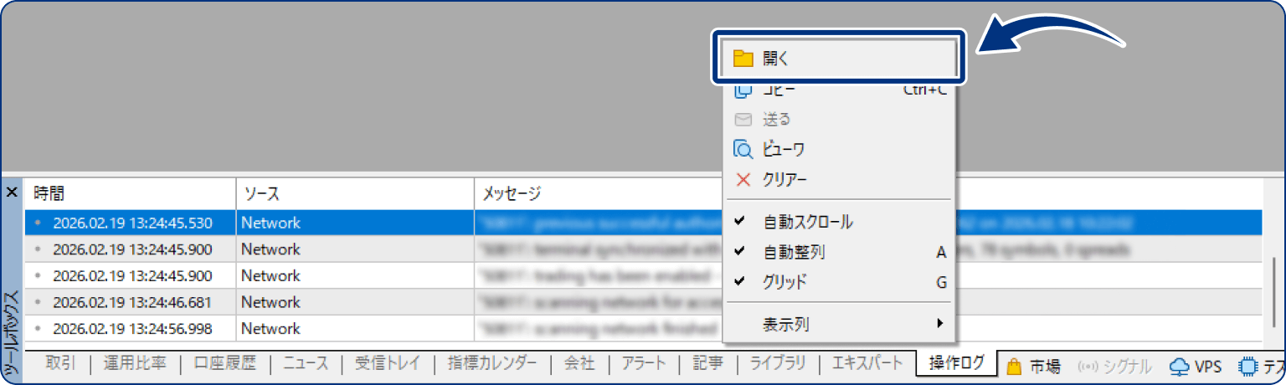Toggle 自動整列 auto arrange option

(x=795, y=252)
